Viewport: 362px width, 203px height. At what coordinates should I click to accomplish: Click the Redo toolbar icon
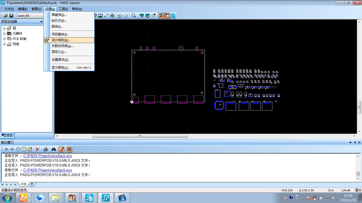[126, 16]
